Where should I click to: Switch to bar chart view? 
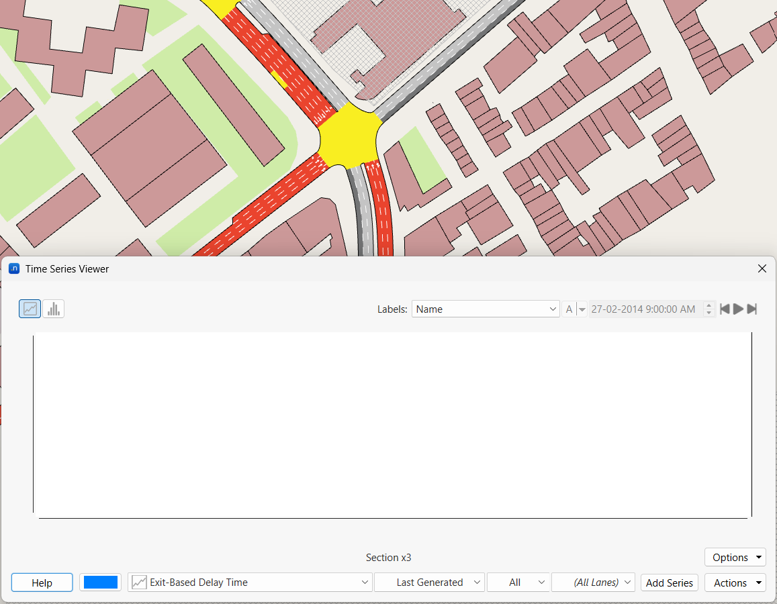54,309
